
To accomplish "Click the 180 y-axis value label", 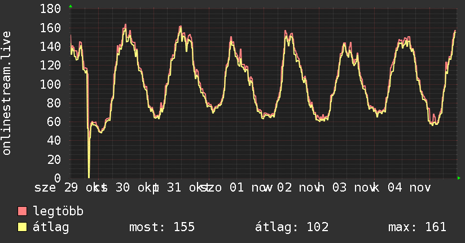I will (x=51, y=9).
